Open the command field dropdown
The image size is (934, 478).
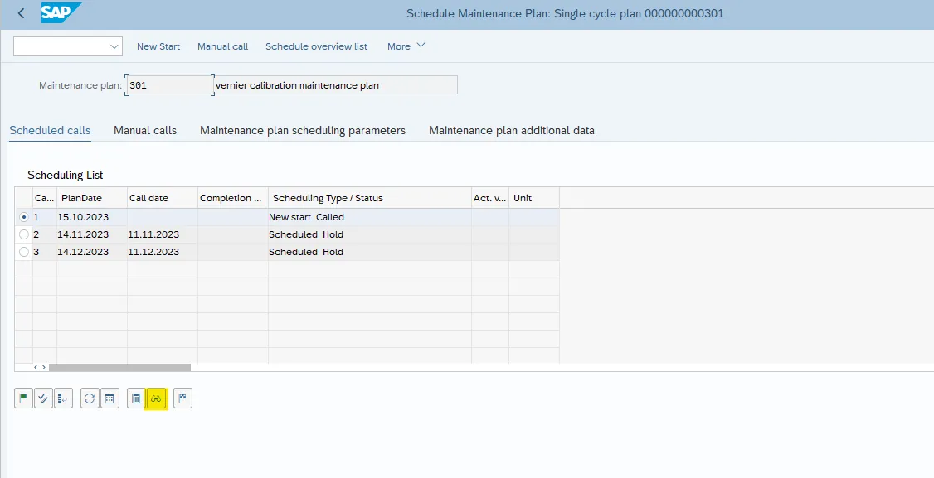(x=114, y=46)
